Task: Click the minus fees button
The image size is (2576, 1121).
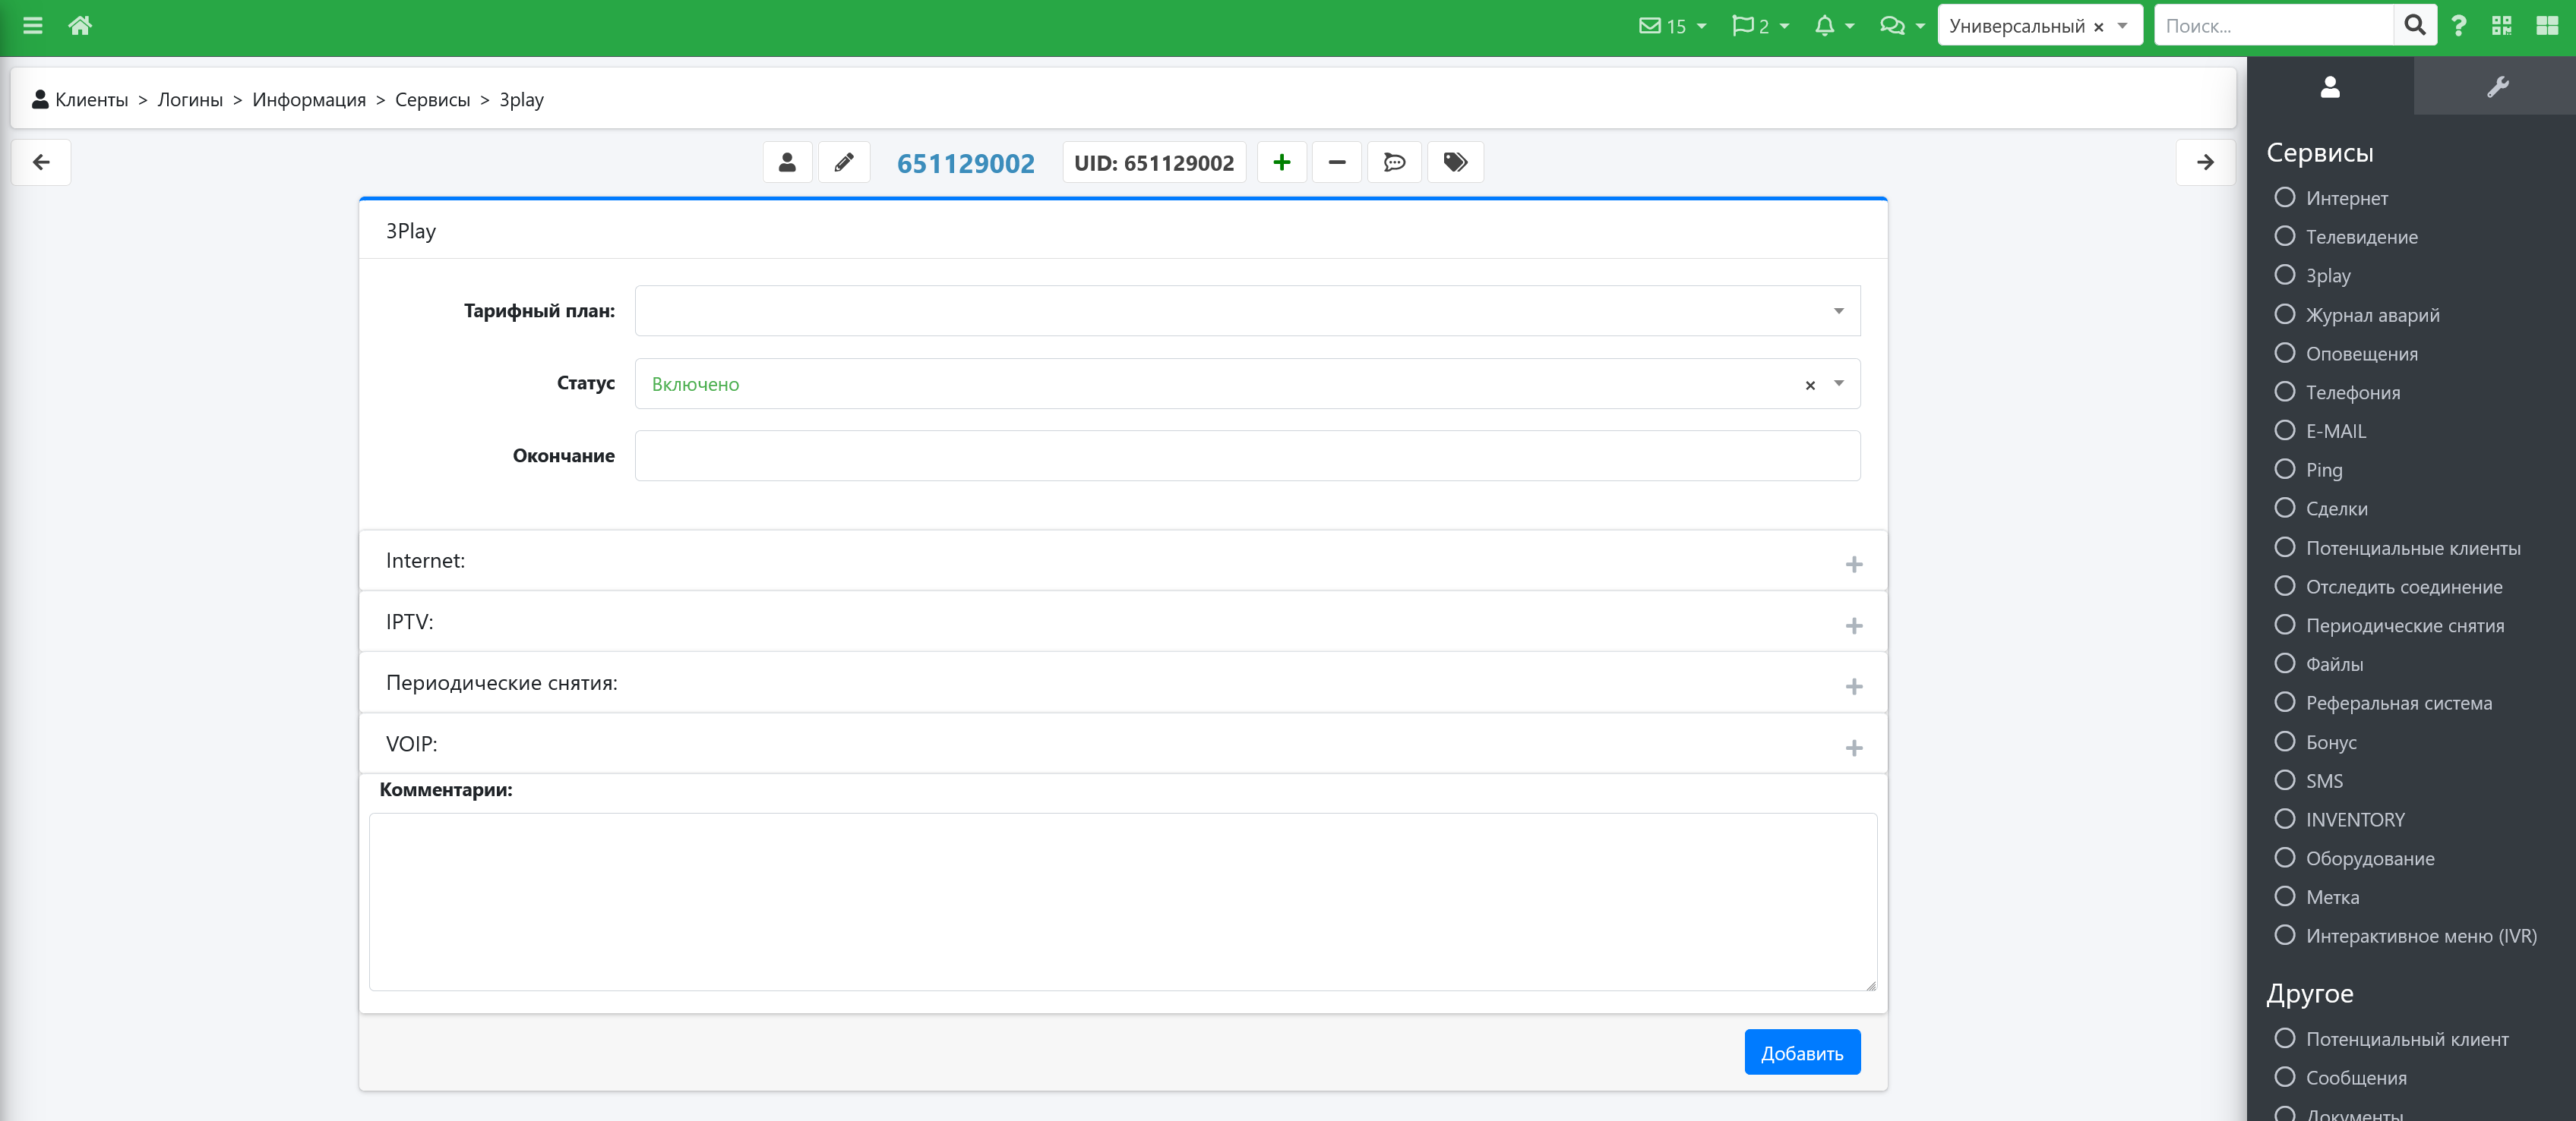Action: pos(1337,162)
